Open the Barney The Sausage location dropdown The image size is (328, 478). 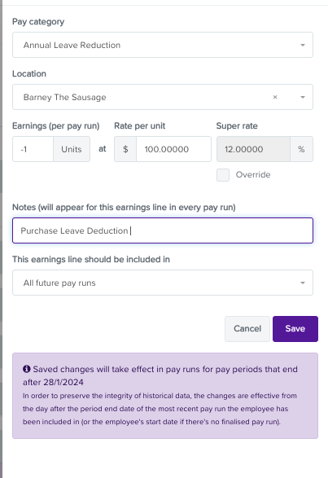[x=163, y=97]
